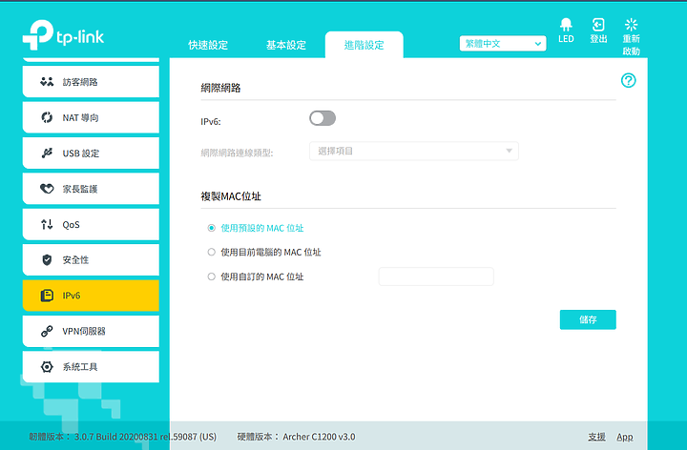Click the 複製MAC位址 section heading
Screen dimensions: 687x450
231,196
